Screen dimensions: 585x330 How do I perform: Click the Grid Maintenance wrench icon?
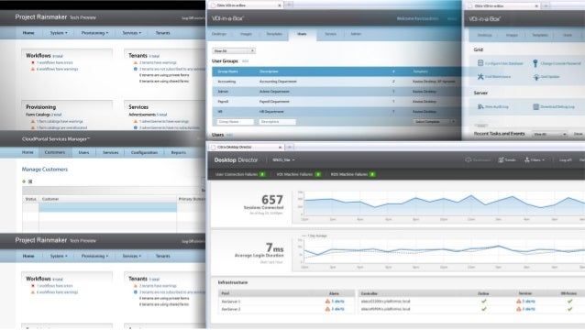click(x=480, y=76)
